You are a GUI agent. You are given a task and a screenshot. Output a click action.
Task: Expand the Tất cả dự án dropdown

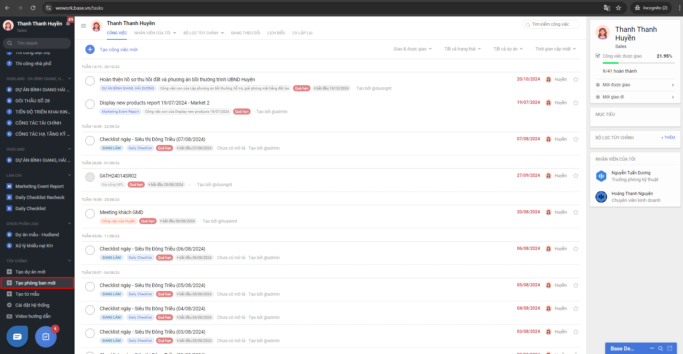[x=508, y=49]
